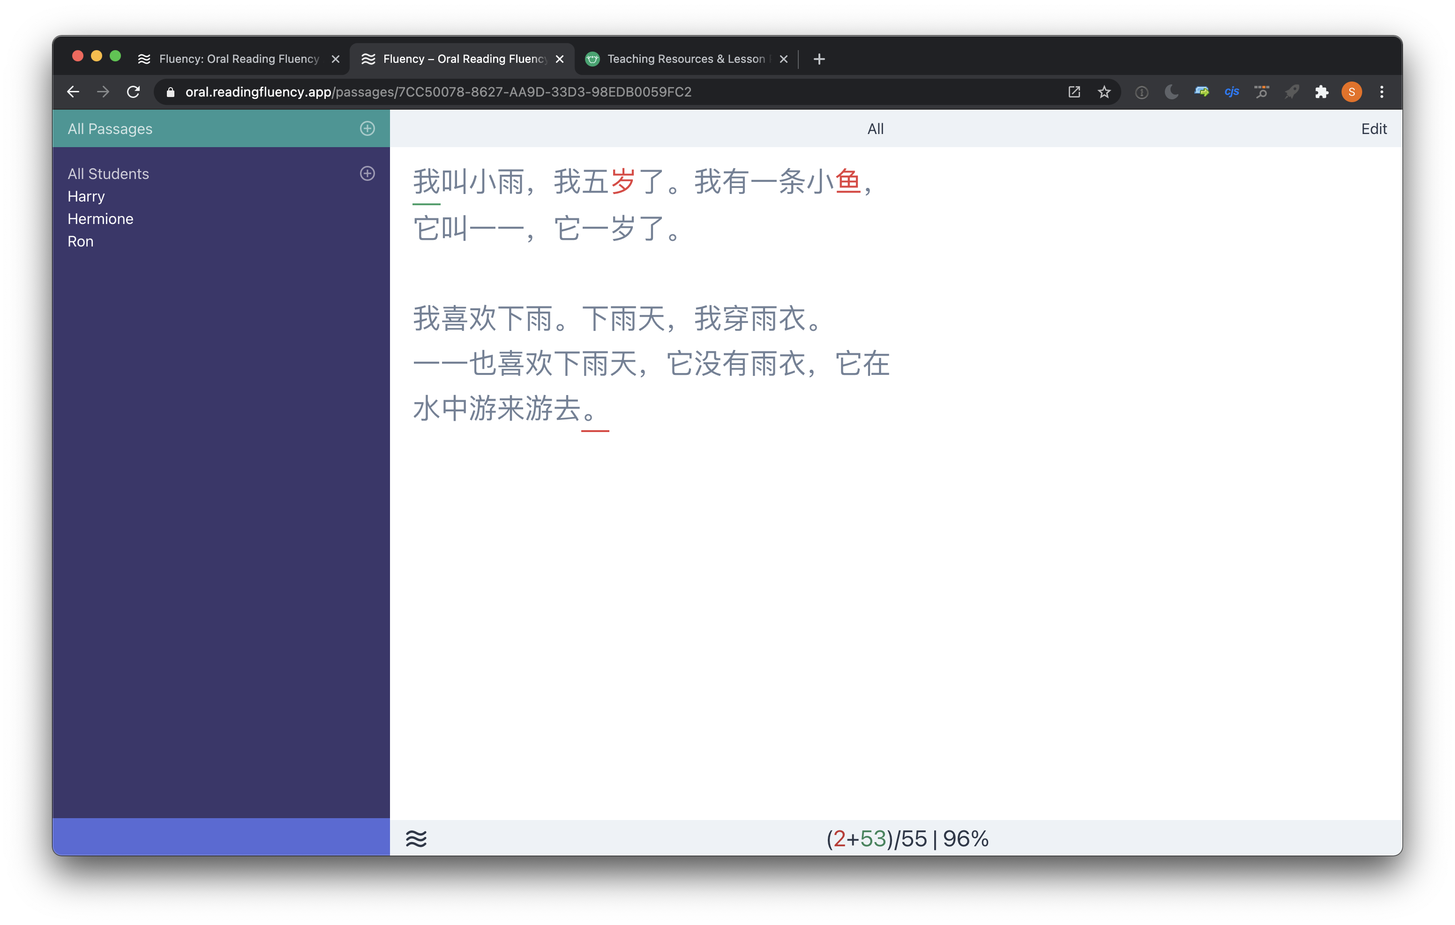Click the session manager magnifier extension icon

point(1262,92)
